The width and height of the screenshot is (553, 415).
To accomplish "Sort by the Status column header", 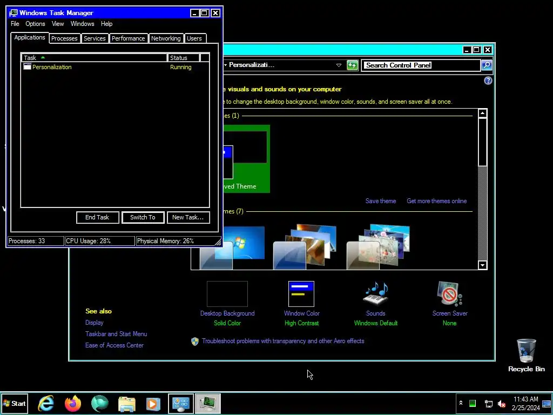I will [184, 58].
